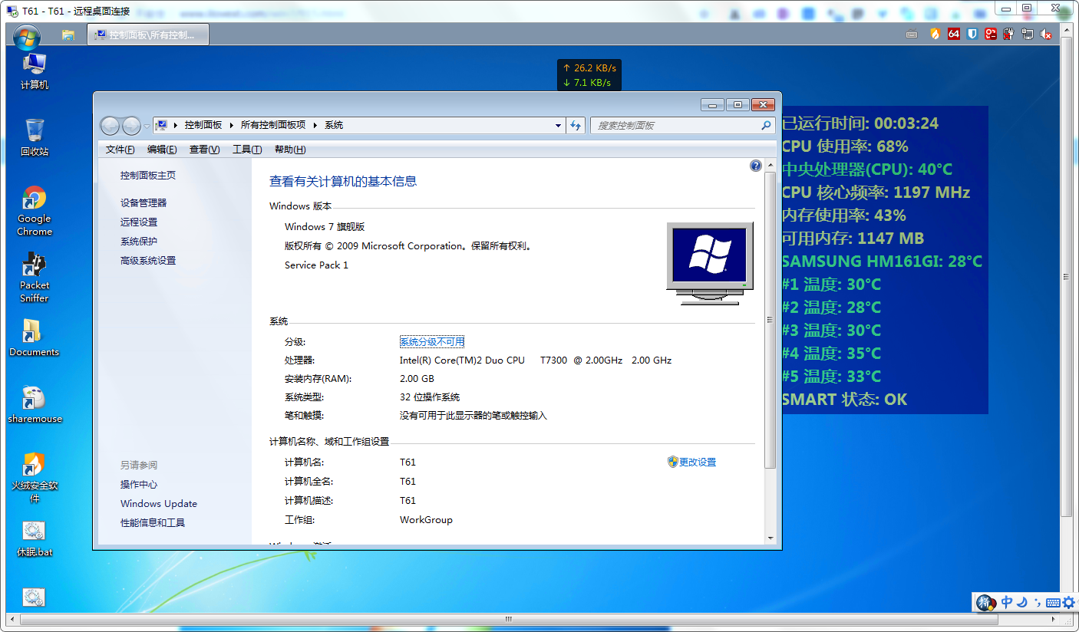The height and width of the screenshot is (632, 1079).
Task: Open the IME soft keyboard icon
Action: (1053, 603)
